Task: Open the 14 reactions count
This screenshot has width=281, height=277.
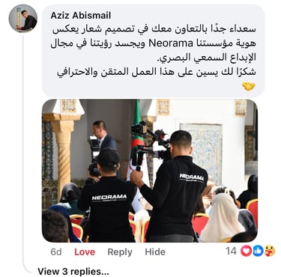Action: point(231,251)
